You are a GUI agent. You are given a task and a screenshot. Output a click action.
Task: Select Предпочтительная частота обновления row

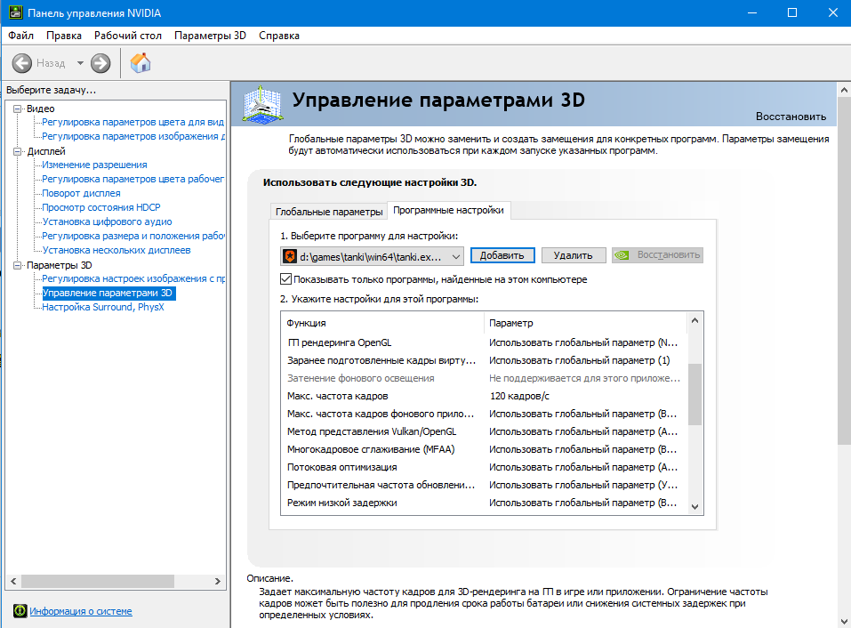[484, 486]
